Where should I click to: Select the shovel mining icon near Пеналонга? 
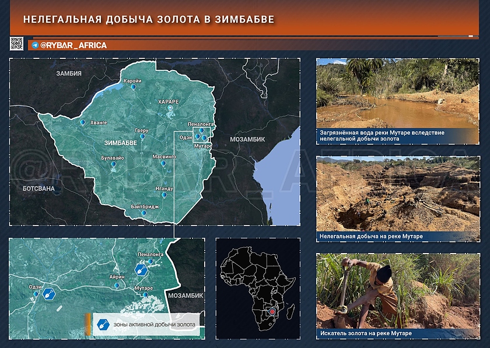(x=140, y=269)
